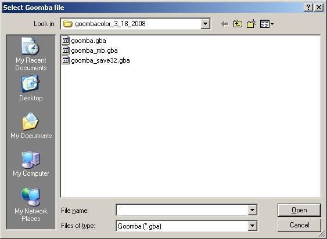Click the question mark Help button

(308, 8)
